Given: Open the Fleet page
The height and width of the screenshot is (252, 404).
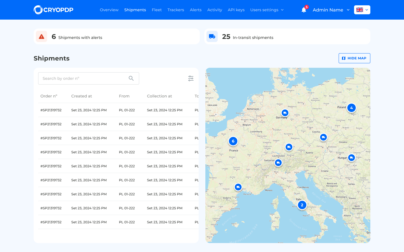Looking at the screenshot, I should coord(157,10).
